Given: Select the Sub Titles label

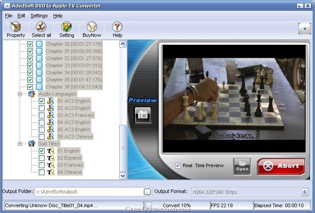Looking at the screenshot, I should 49,144.
